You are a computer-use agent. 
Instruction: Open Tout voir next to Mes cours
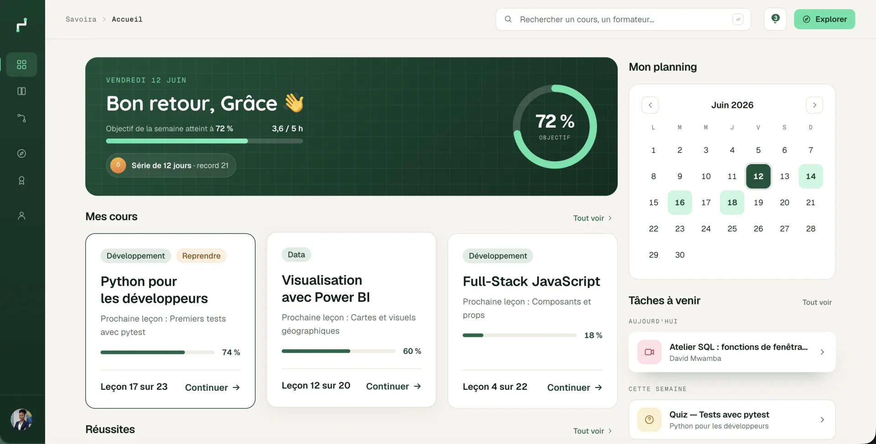tap(592, 218)
